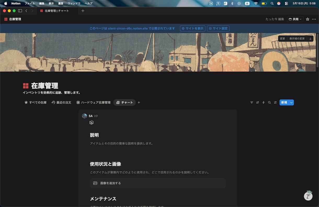This screenshot has height=207, width=319.
Task: Click the play circle icon in menu bar
Action: (239, 3)
